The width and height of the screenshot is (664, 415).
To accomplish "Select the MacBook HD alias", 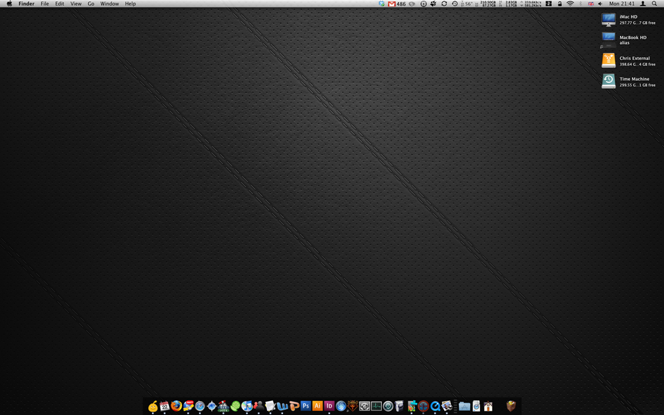I will click(608, 40).
